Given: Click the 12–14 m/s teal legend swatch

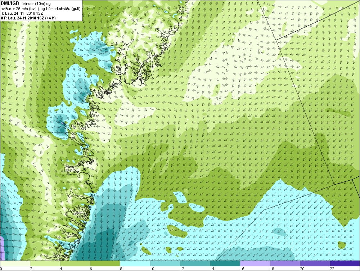Looking at the screenshot, I should [x=195, y=263].
